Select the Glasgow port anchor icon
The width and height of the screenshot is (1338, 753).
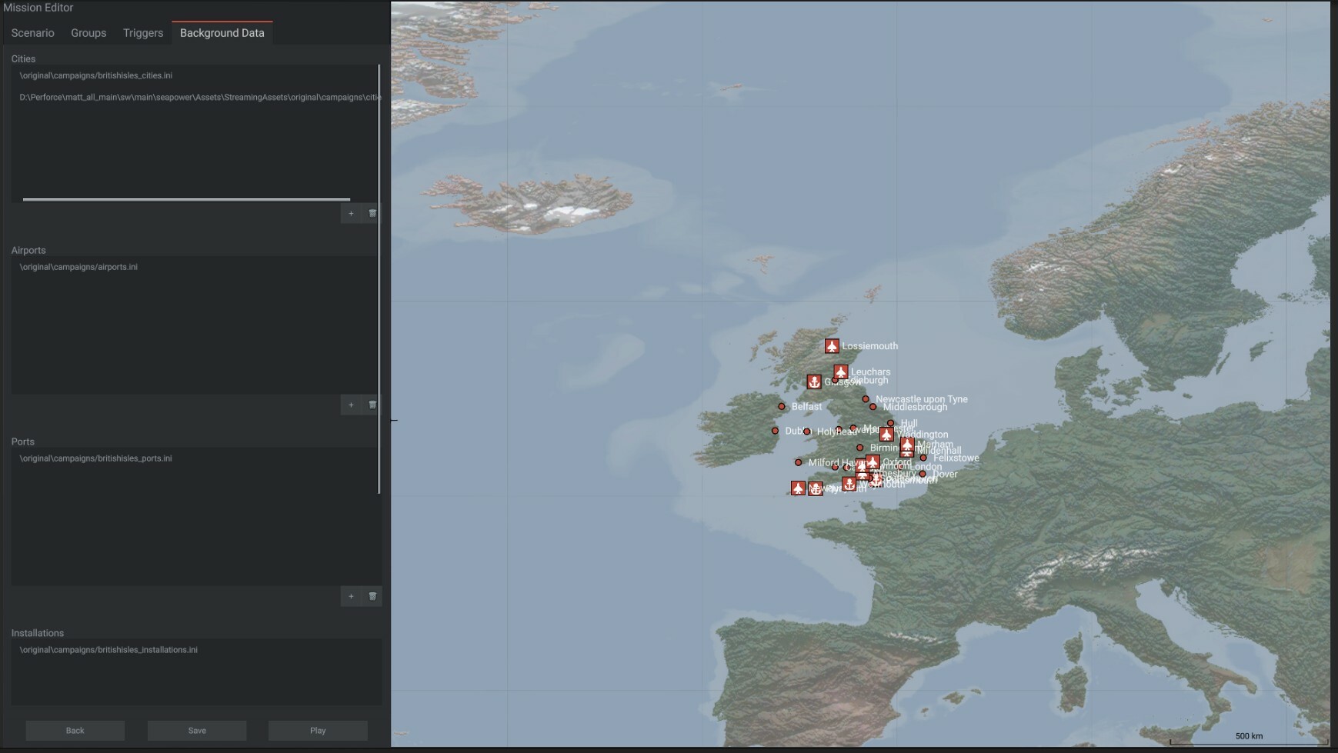815,382
